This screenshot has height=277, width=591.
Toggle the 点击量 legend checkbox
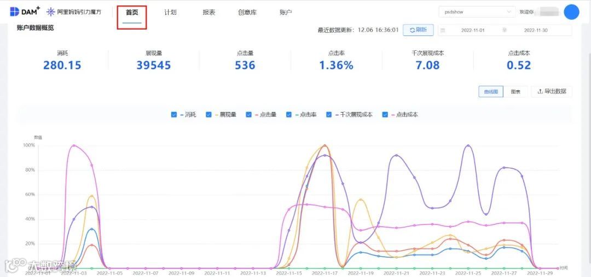pos(248,114)
